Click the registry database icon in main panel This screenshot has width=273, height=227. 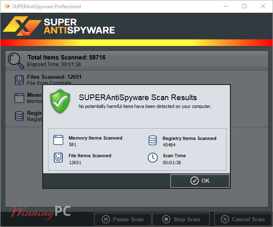pos(19,116)
